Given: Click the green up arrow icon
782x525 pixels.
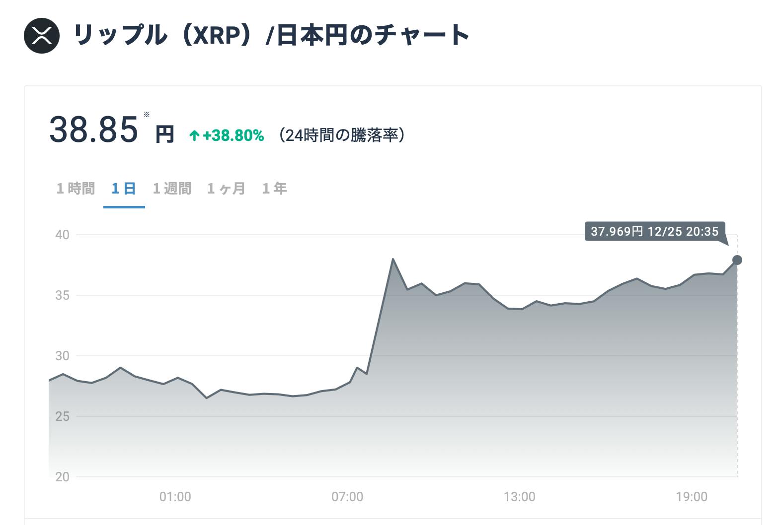Looking at the screenshot, I should (194, 135).
